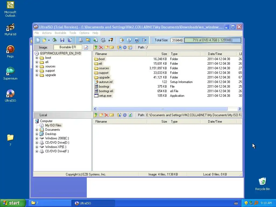The width and height of the screenshot is (276, 207).
Task: Expand the efi folder in image tree
Action: [37, 62]
